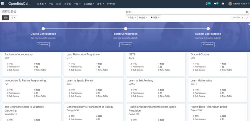Go to next page arrow

click(247, 18)
